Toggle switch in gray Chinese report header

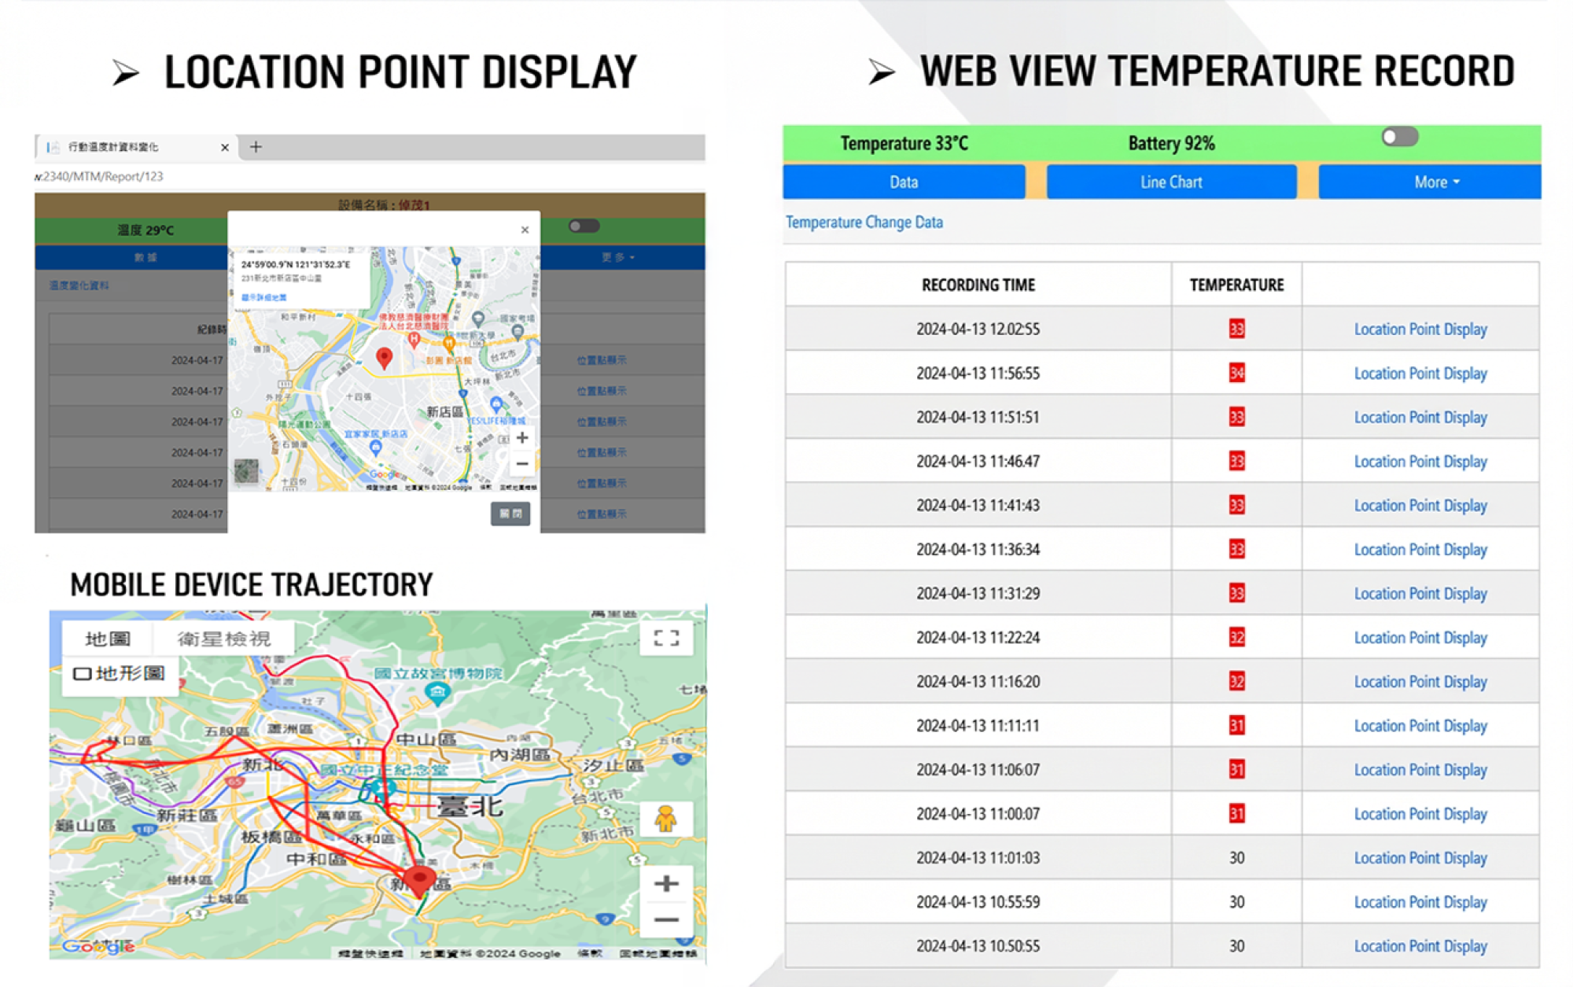pyautogui.click(x=584, y=226)
